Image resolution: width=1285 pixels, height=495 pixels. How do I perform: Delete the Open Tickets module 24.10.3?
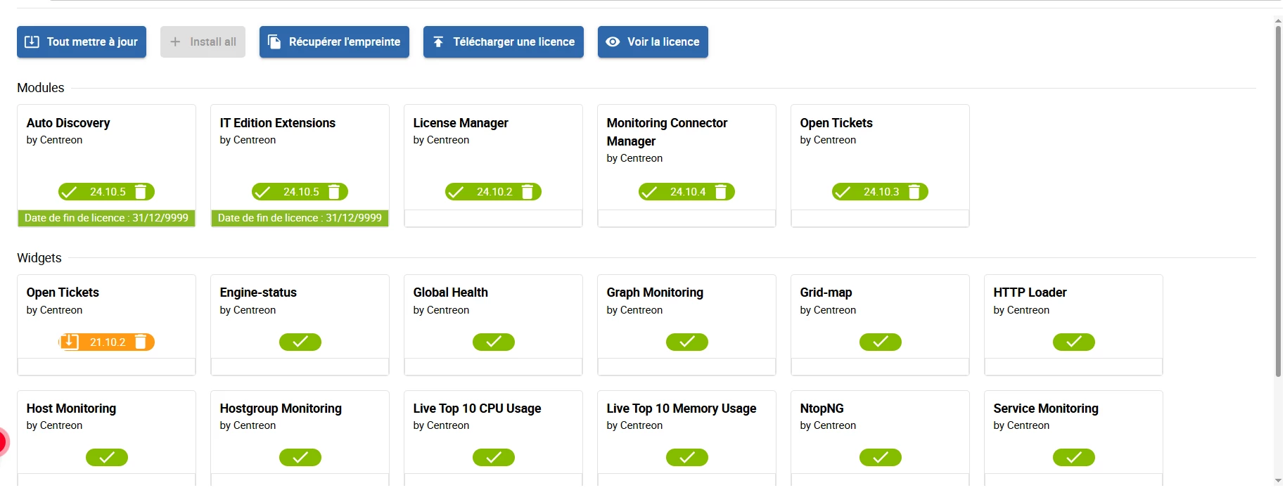coord(914,192)
